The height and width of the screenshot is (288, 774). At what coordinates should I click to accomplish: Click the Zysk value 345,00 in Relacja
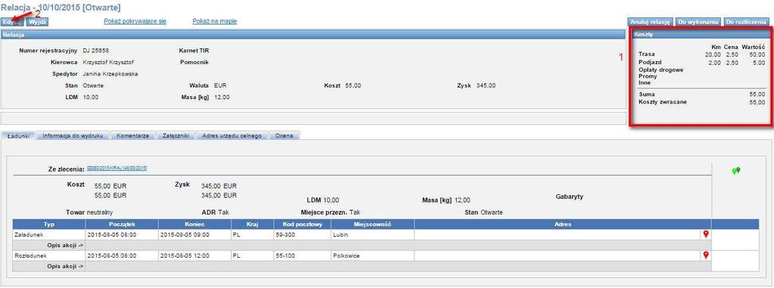tap(486, 86)
